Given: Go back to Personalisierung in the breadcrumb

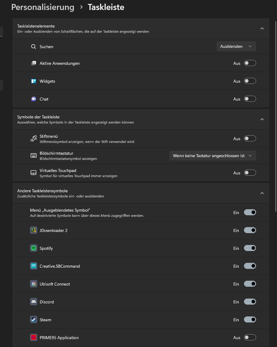Looking at the screenshot, I should click(43, 7).
